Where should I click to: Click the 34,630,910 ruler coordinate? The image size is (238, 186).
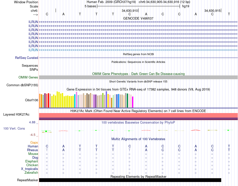coord(130,11)
